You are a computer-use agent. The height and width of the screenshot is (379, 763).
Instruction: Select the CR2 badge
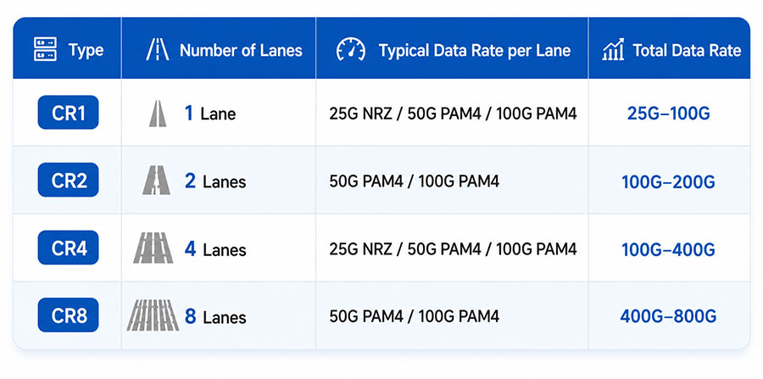[x=68, y=180]
